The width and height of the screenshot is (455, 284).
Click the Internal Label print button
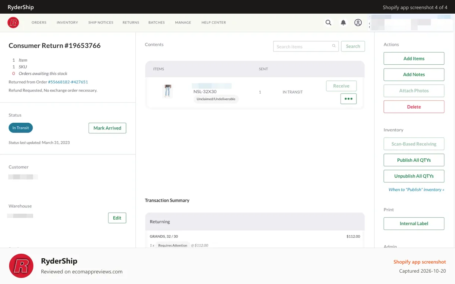pyautogui.click(x=414, y=223)
